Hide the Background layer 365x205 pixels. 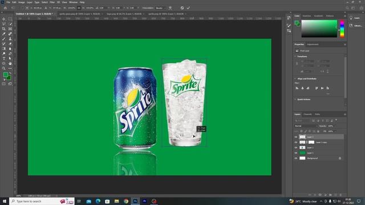pos(296,158)
